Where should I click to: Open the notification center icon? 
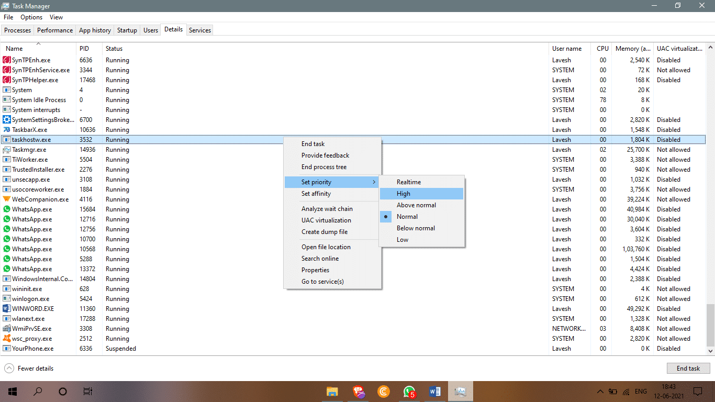coord(698,392)
